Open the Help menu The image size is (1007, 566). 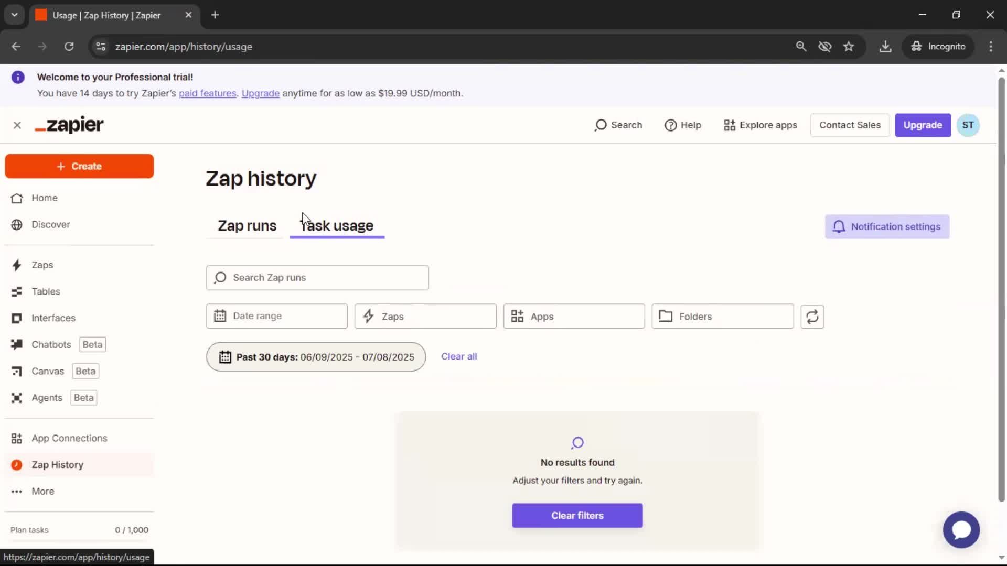coord(683,125)
